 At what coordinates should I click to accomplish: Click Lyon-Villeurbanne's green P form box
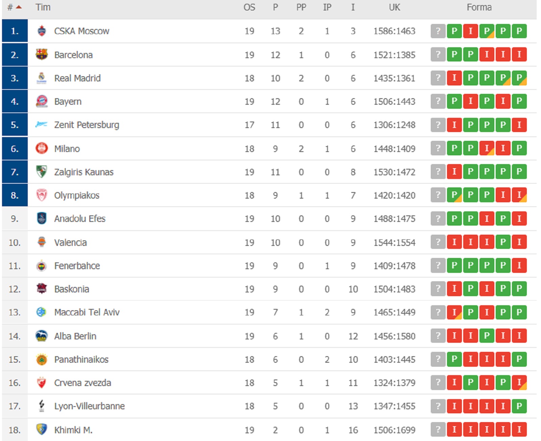pyautogui.click(x=519, y=406)
